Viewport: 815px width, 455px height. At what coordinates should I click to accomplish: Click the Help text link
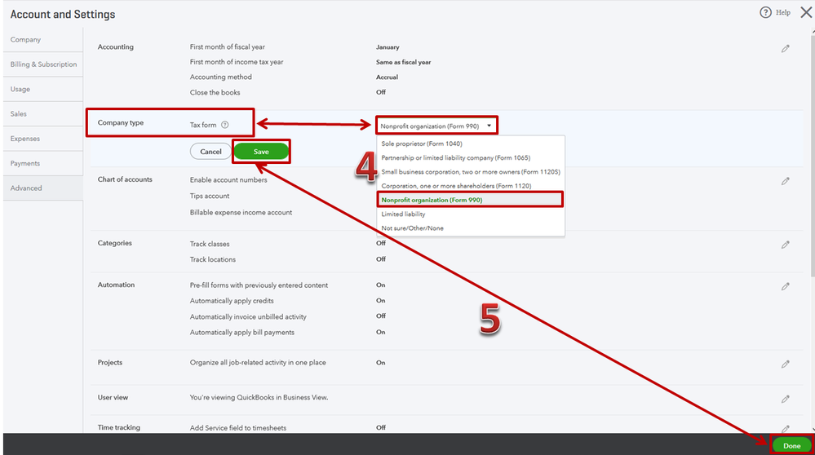click(x=782, y=12)
